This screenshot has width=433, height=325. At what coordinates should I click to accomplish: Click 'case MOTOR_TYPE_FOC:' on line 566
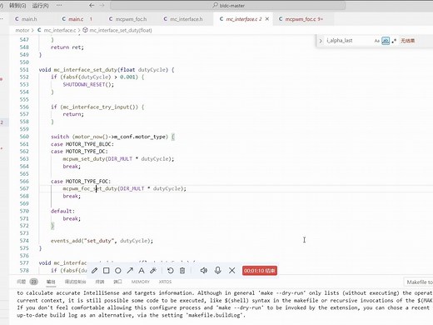click(x=81, y=182)
